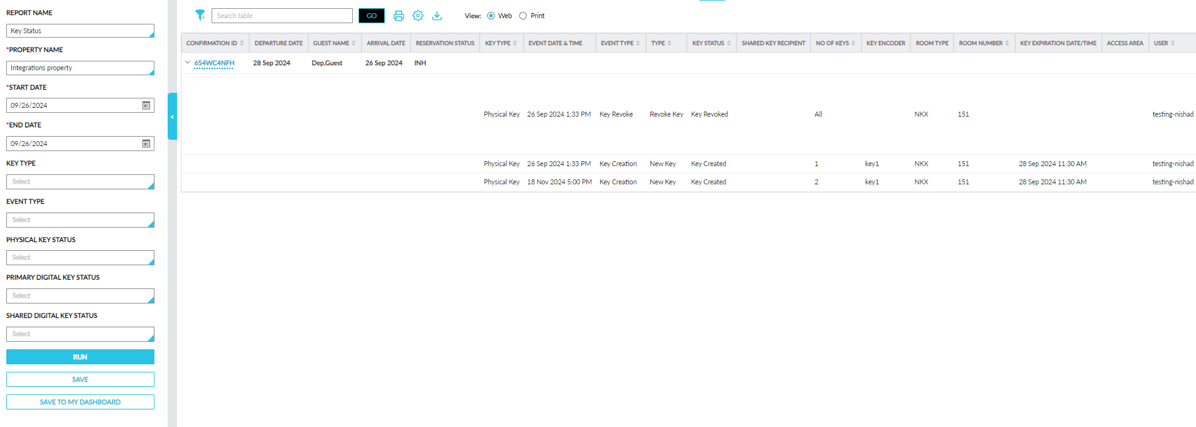This screenshot has height=427, width=1196.
Task: Sort by User column
Action: (1173, 43)
